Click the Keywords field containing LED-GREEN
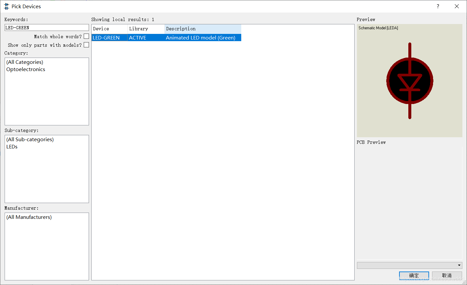Screen dimensions: 467x285 point(47,28)
